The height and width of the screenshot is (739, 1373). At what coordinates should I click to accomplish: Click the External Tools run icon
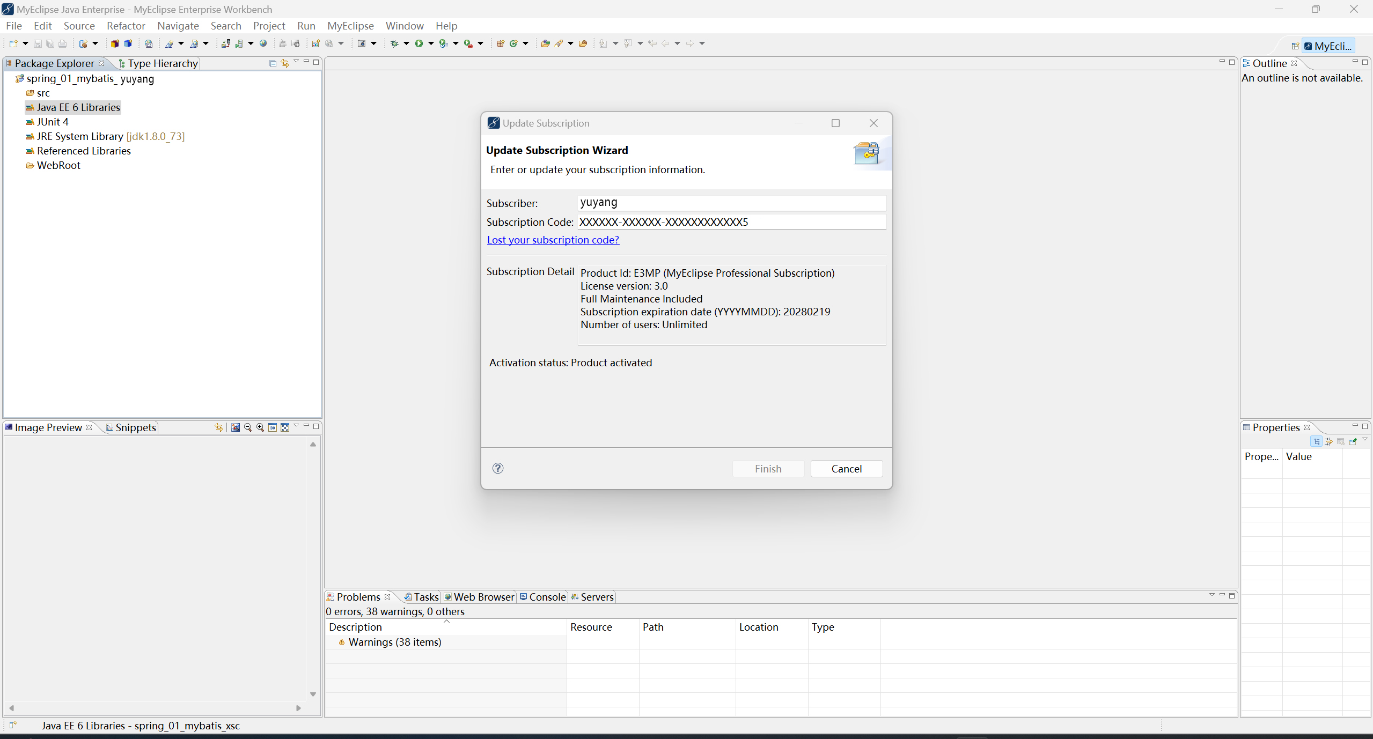468,43
